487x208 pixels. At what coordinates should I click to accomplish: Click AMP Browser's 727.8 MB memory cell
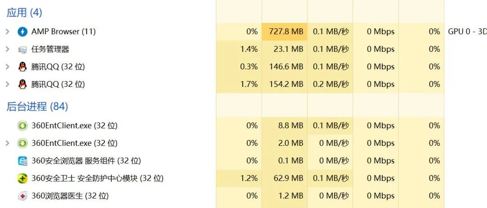click(x=285, y=32)
